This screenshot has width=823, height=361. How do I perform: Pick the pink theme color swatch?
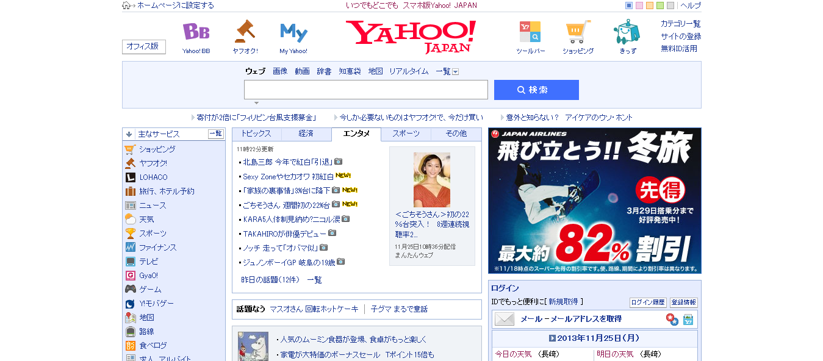(639, 5)
